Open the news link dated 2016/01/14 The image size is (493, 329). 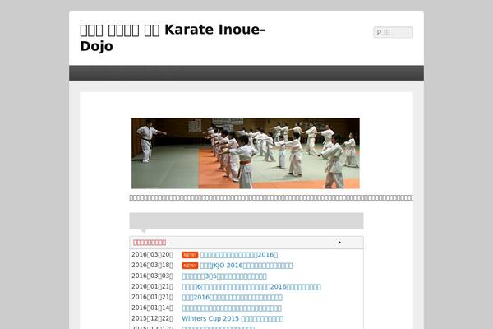(232, 308)
